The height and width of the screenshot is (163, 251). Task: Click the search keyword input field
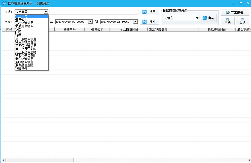94,12
